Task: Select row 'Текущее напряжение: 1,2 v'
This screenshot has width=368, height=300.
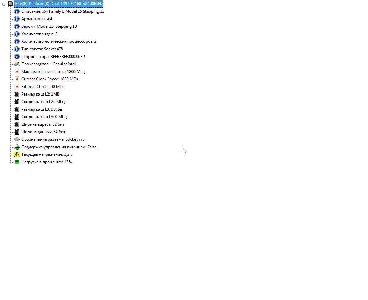Action: 47,154
